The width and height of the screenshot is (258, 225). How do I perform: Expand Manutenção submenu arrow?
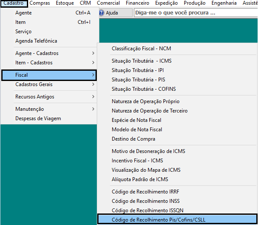pyautogui.click(x=93, y=109)
